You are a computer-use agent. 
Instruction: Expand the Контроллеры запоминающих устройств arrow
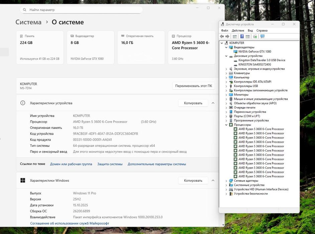[226, 90]
